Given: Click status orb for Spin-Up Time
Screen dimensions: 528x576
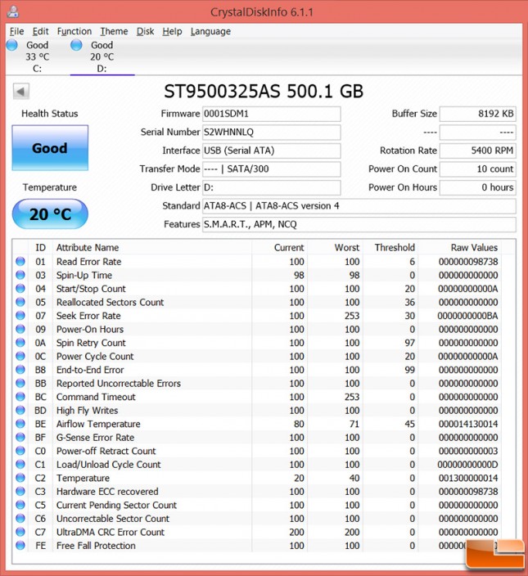Looking at the screenshot, I should click(x=20, y=275).
